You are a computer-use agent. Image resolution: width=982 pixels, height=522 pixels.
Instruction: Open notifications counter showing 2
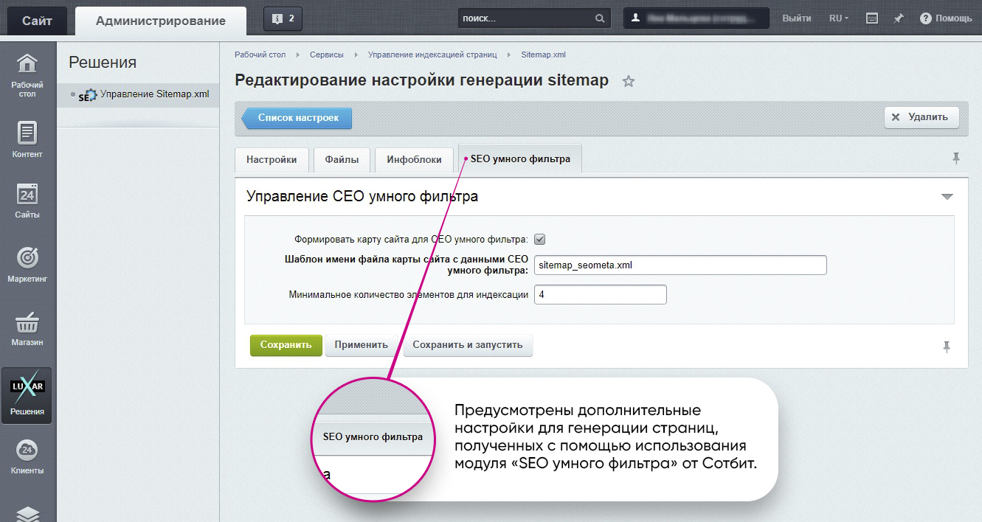[283, 18]
